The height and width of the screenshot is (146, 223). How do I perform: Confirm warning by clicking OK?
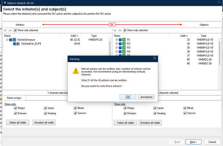point(128,97)
